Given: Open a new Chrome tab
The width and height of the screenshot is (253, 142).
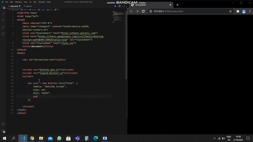Looking at the screenshot, I should 177,5.
